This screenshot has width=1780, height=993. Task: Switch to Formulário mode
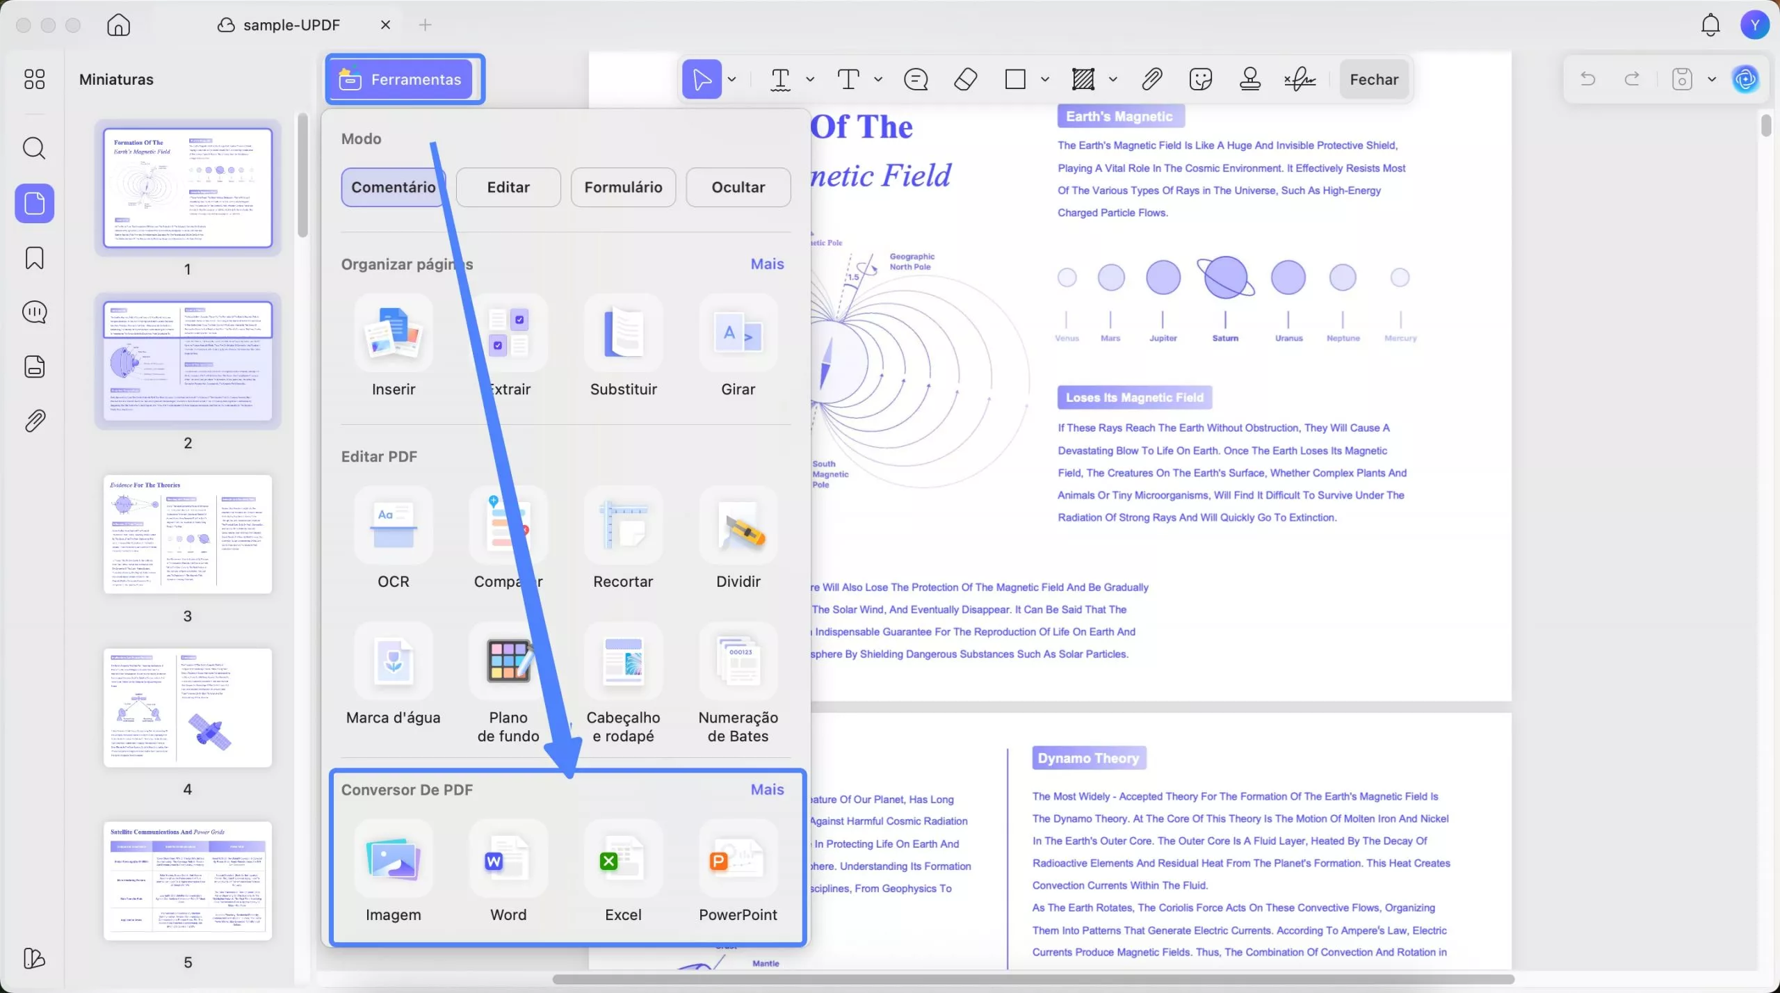click(623, 187)
